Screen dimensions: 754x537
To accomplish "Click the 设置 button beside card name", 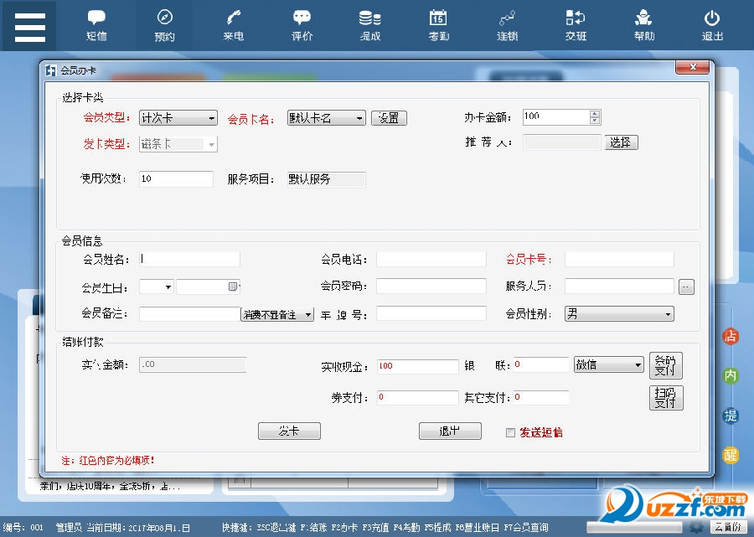I will click(x=389, y=119).
